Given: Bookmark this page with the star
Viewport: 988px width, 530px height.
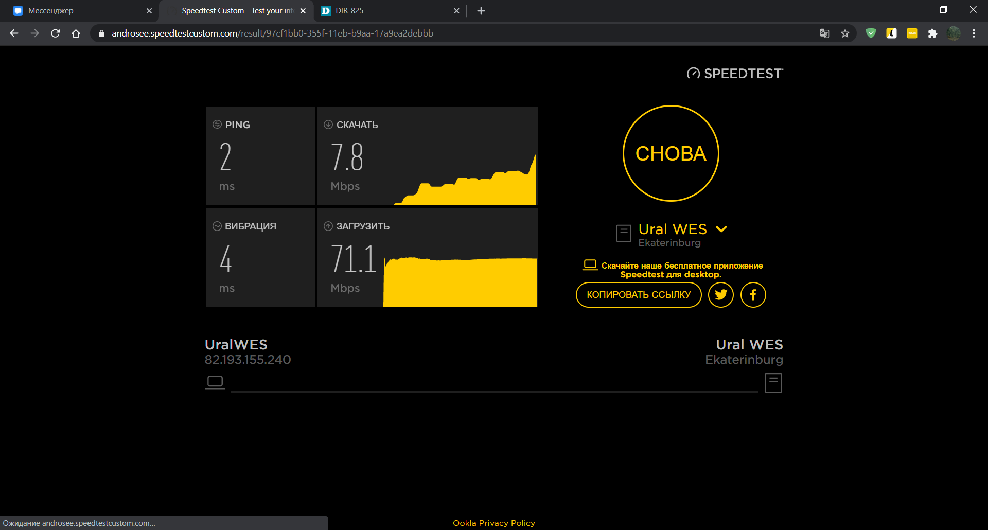Looking at the screenshot, I should tap(845, 33).
